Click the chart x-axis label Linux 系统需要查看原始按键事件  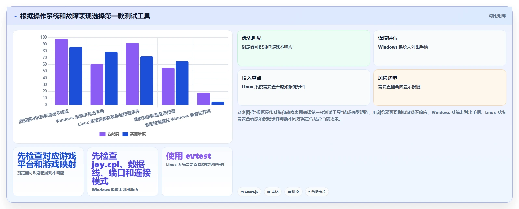point(109,117)
